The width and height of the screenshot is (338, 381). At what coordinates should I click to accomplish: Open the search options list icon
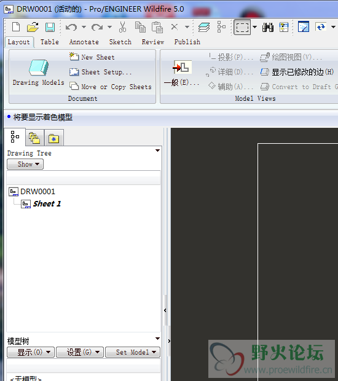[283, 27]
